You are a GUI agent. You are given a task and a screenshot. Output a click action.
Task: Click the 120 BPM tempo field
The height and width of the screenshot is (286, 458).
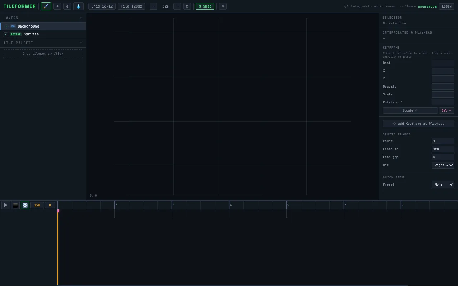pos(37,205)
